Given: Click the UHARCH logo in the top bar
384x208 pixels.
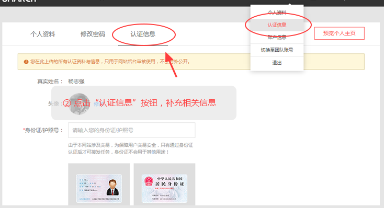Looking at the screenshot, I should (x=19, y=1).
